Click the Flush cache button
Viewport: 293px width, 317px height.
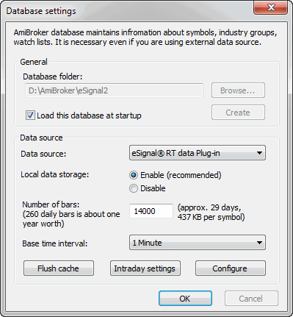[x=59, y=268]
